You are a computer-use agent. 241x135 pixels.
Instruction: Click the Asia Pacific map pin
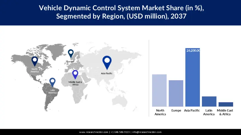(x=107, y=63)
